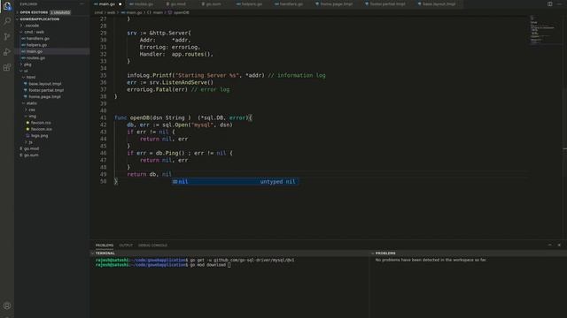Close the bottom panel
This screenshot has width=567, height=318.
(x=559, y=245)
